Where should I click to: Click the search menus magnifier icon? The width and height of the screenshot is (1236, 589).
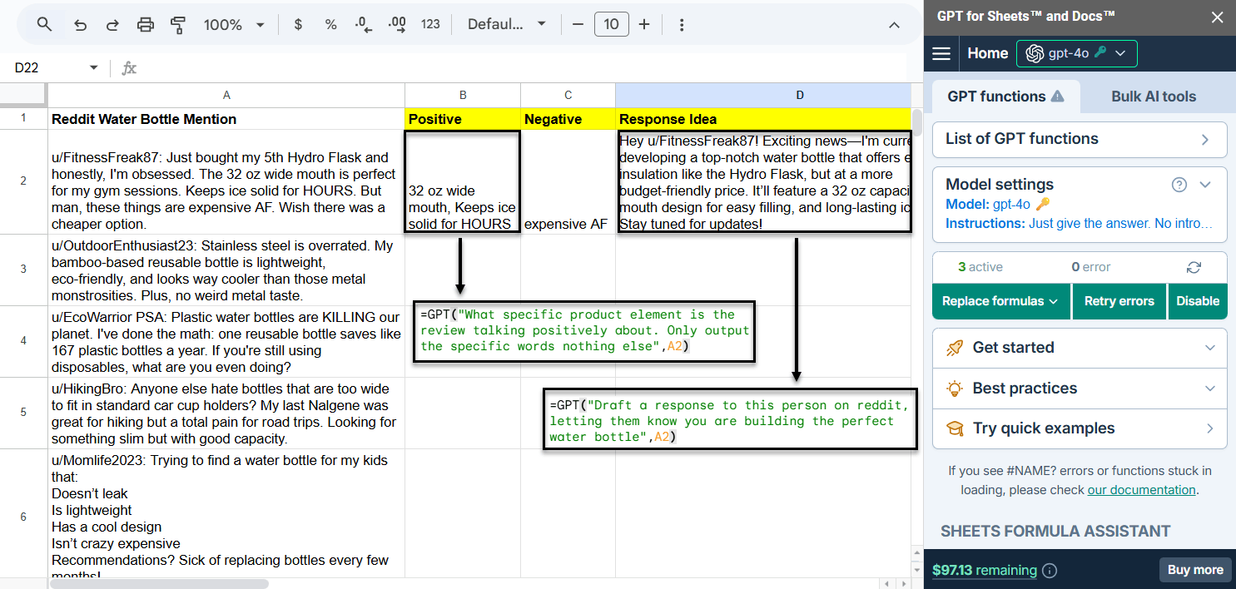pyautogui.click(x=45, y=25)
